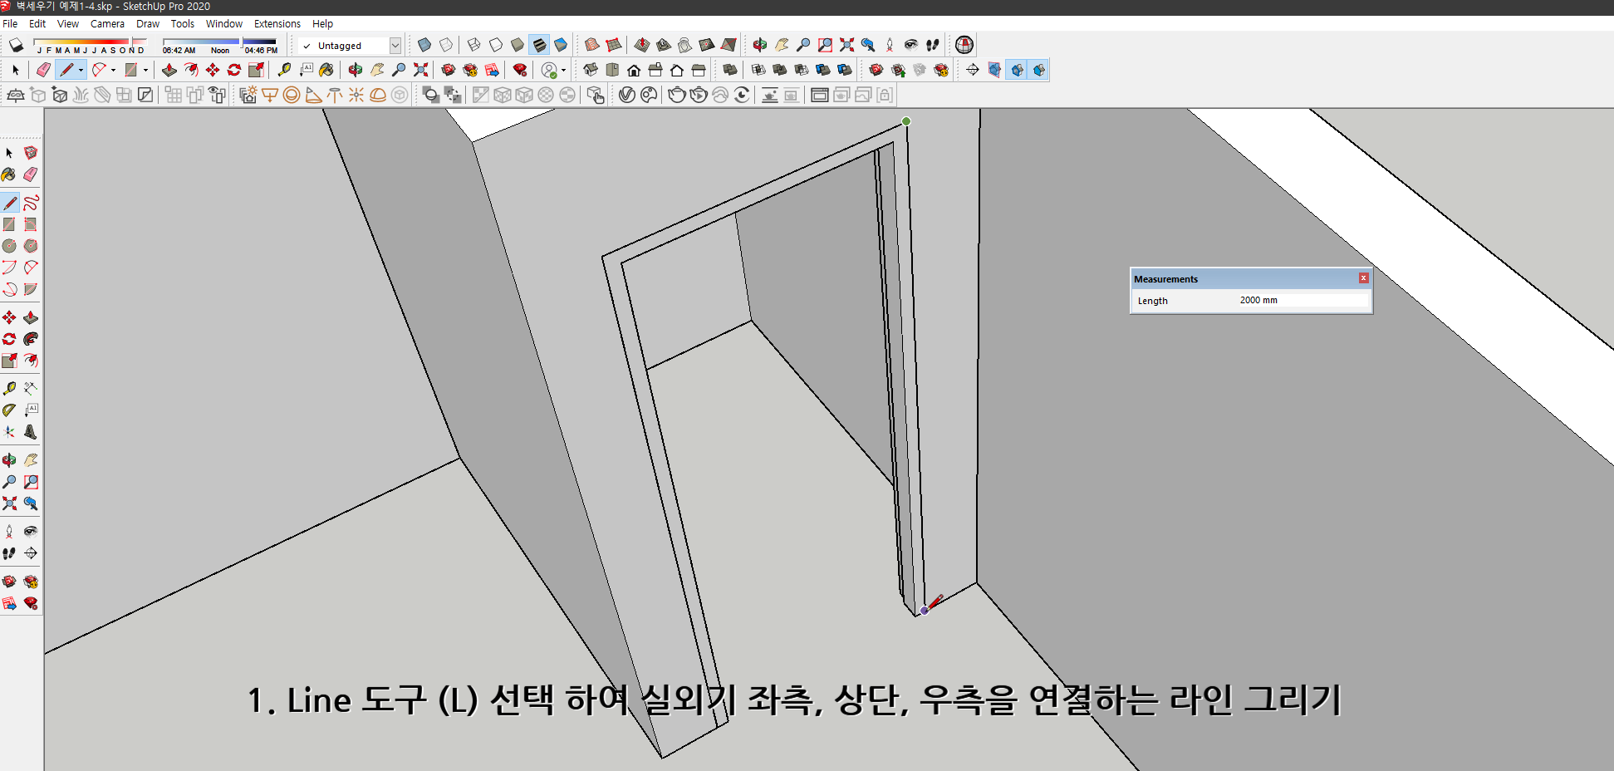Click the shadow time-of-day slider
1614x771 pixels.
point(242,43)
